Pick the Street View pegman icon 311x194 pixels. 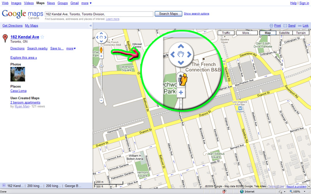point(101,50)
